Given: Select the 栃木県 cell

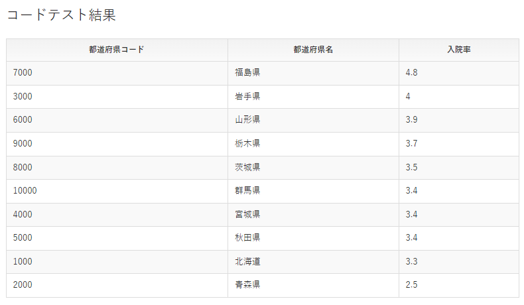Looking at the screenshot, I should pos(313,144).
